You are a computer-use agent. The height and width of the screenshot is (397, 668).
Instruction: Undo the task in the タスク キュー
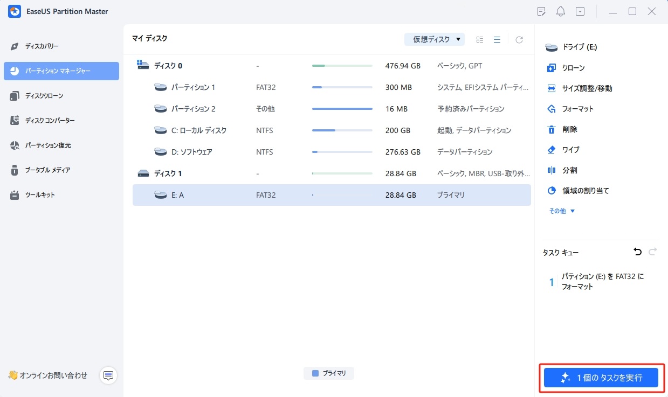tap(637, 252)
